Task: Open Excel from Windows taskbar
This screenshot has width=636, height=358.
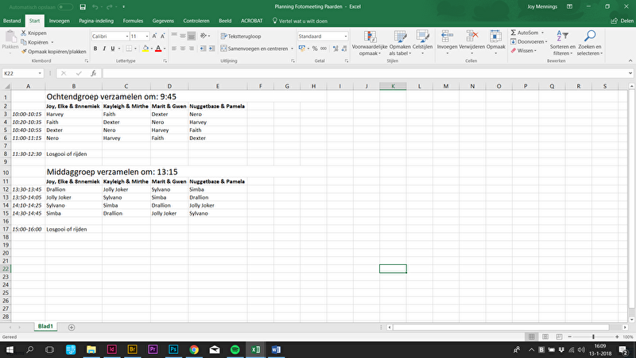Action: [x=255, y=349]
